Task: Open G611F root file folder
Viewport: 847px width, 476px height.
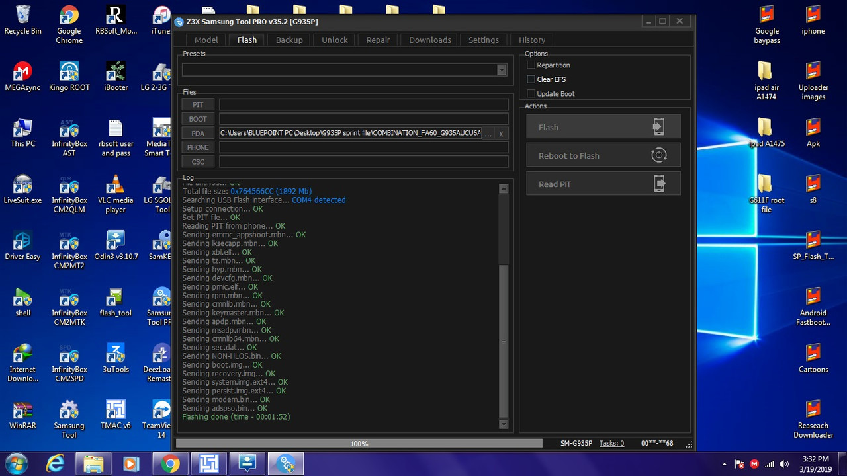Action: [766, 194]
